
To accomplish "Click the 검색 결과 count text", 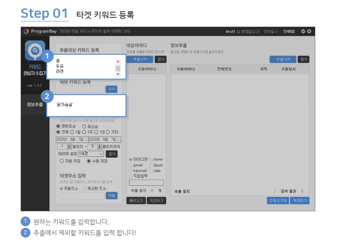I will pos(292,191).
